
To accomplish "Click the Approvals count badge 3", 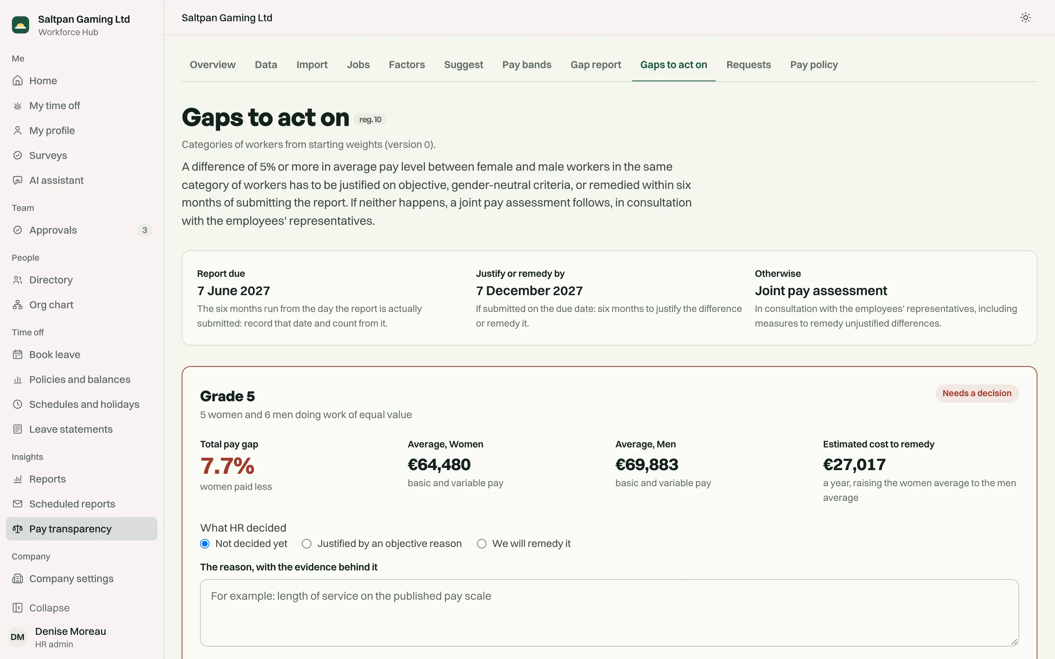I will [145, 230].
